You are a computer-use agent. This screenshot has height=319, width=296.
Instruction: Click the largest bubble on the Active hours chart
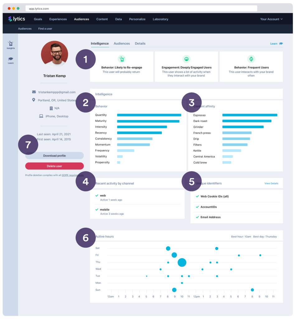click(182, 263)
